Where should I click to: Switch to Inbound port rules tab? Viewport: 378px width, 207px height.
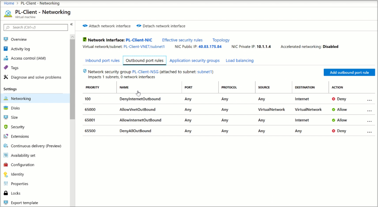(x=103, y=61)
